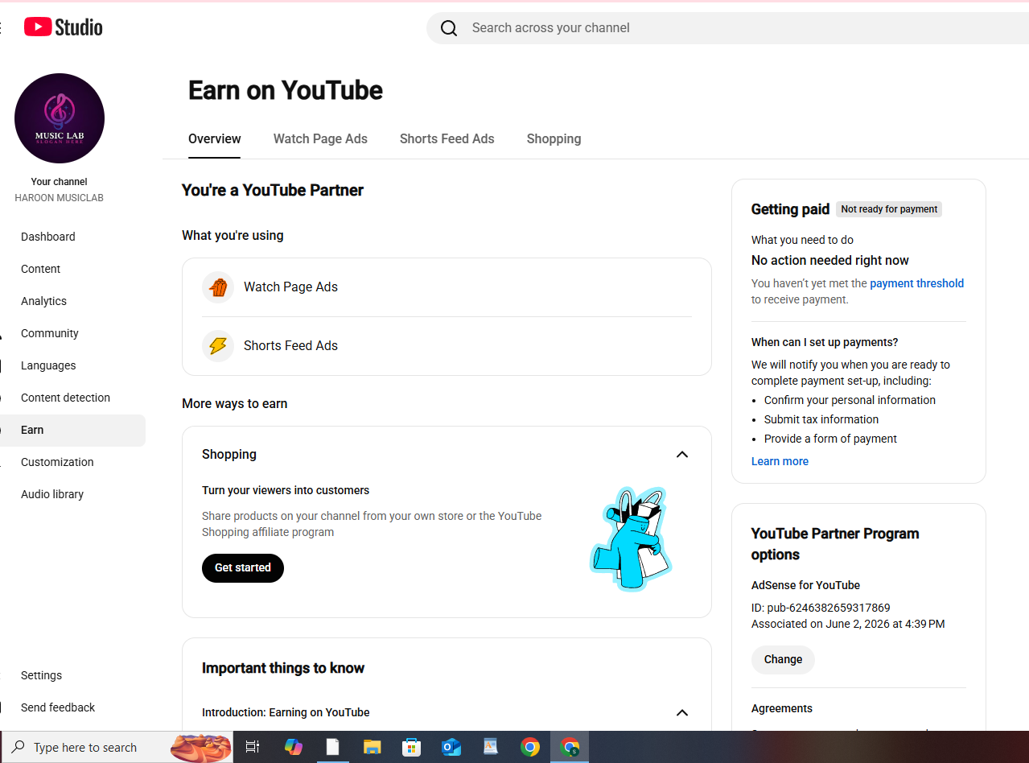
Task: Click the YouTube Studio logo
Action: click(63, 27)
